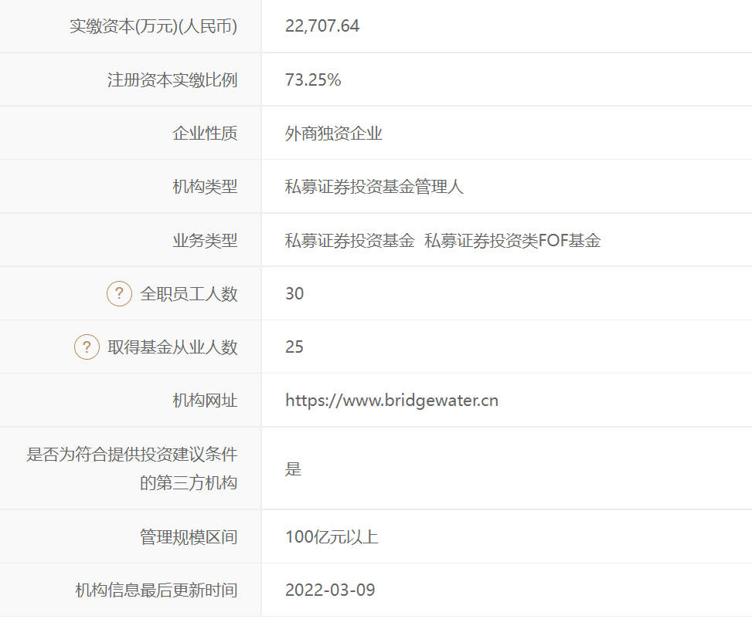
Task: Click the 私募证券投资类FOF基金 business type
Action: click(512, 241)
